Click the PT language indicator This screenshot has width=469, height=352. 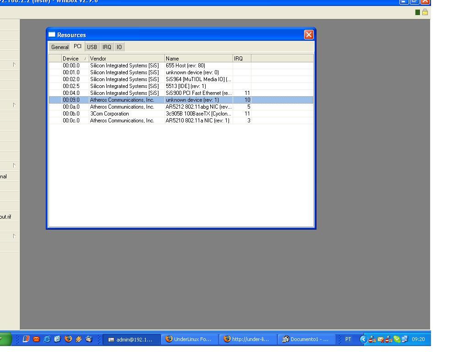click(348, 339)
